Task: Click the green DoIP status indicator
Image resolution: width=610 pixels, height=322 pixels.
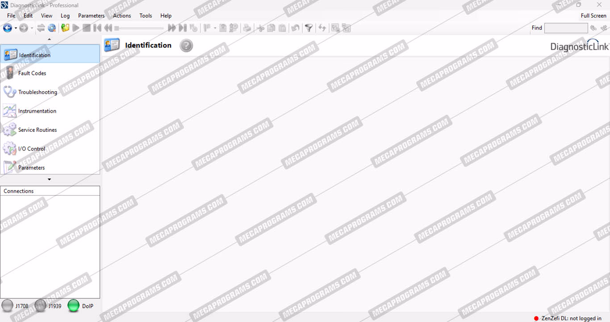Action: [x=74, y=306]
